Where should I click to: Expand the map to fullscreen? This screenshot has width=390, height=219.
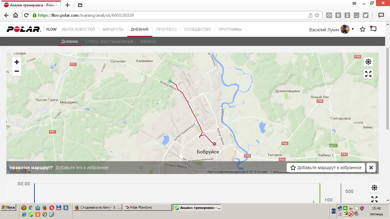(368, 74)
